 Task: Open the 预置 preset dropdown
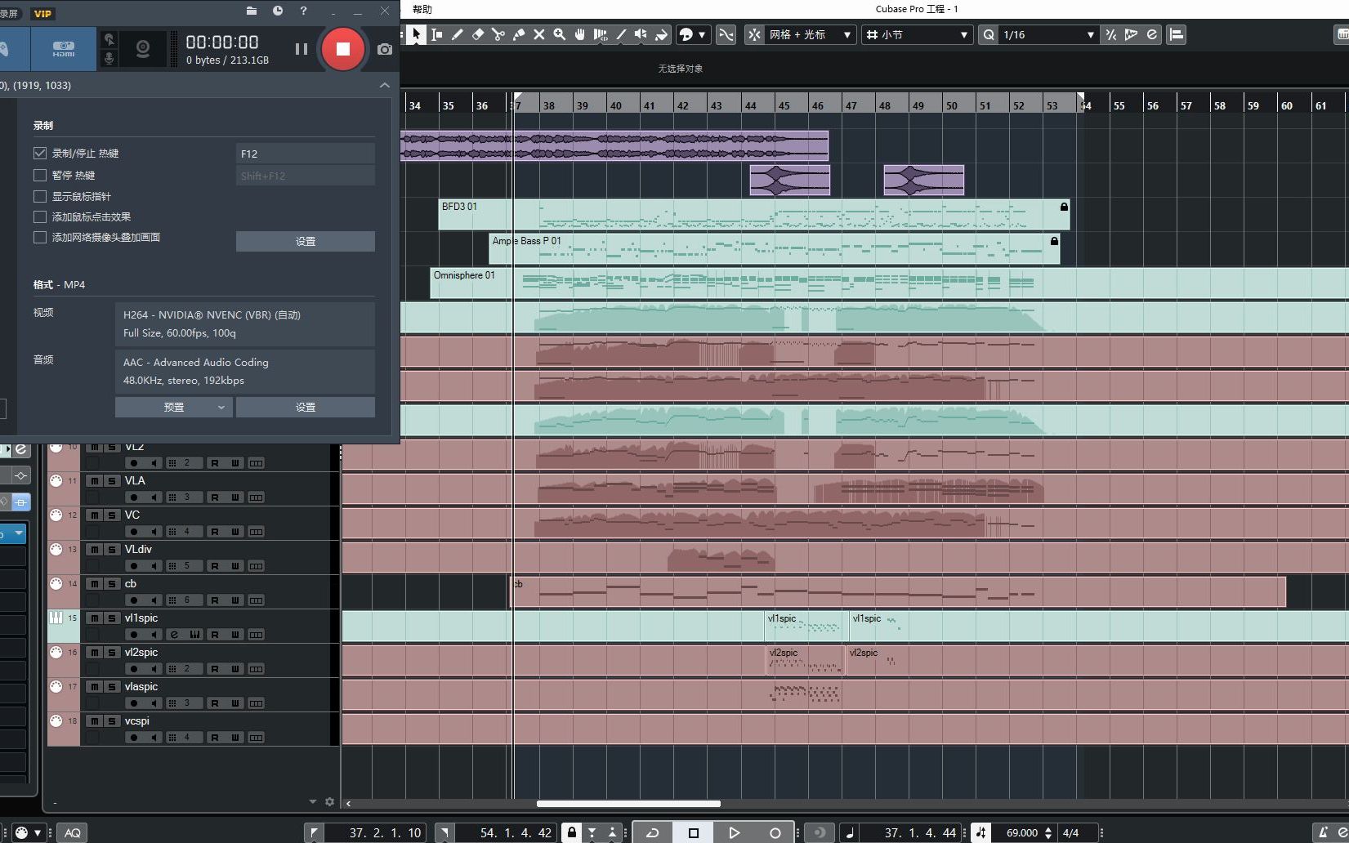174,407
